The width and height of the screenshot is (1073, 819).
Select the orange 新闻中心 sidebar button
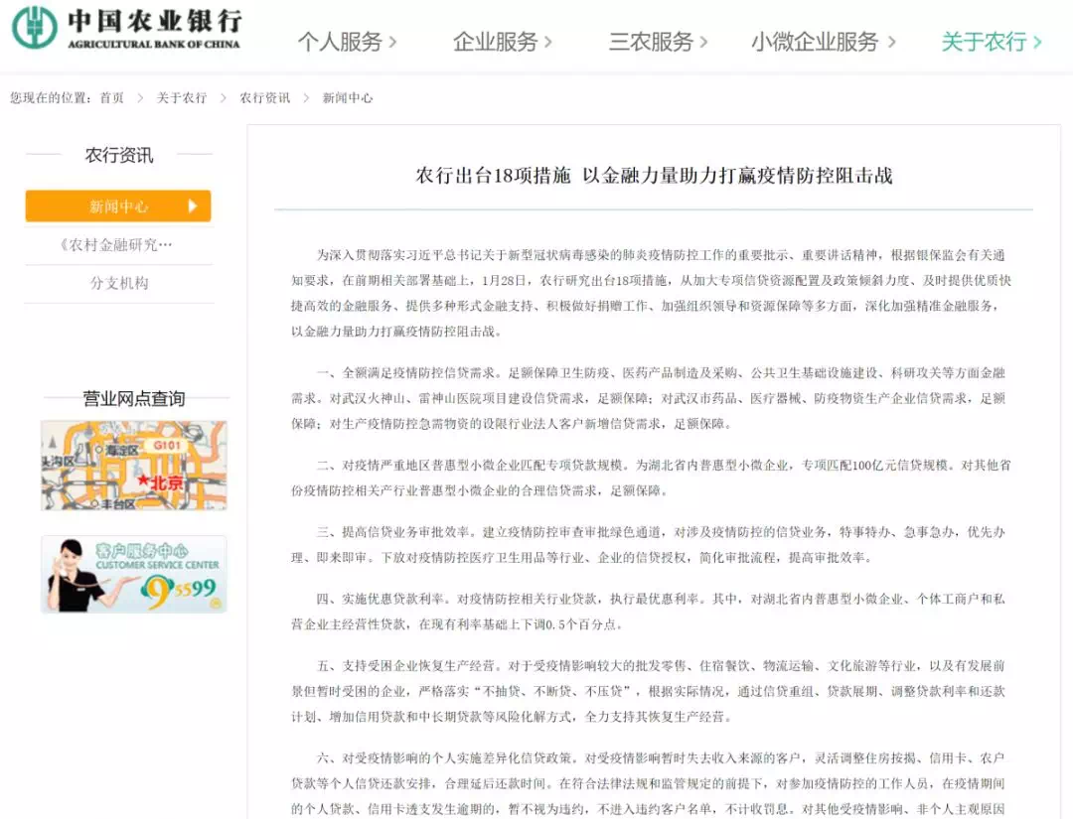[118, 206]
